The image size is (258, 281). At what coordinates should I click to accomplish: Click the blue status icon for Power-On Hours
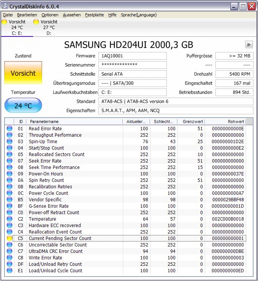click(9, 174)
